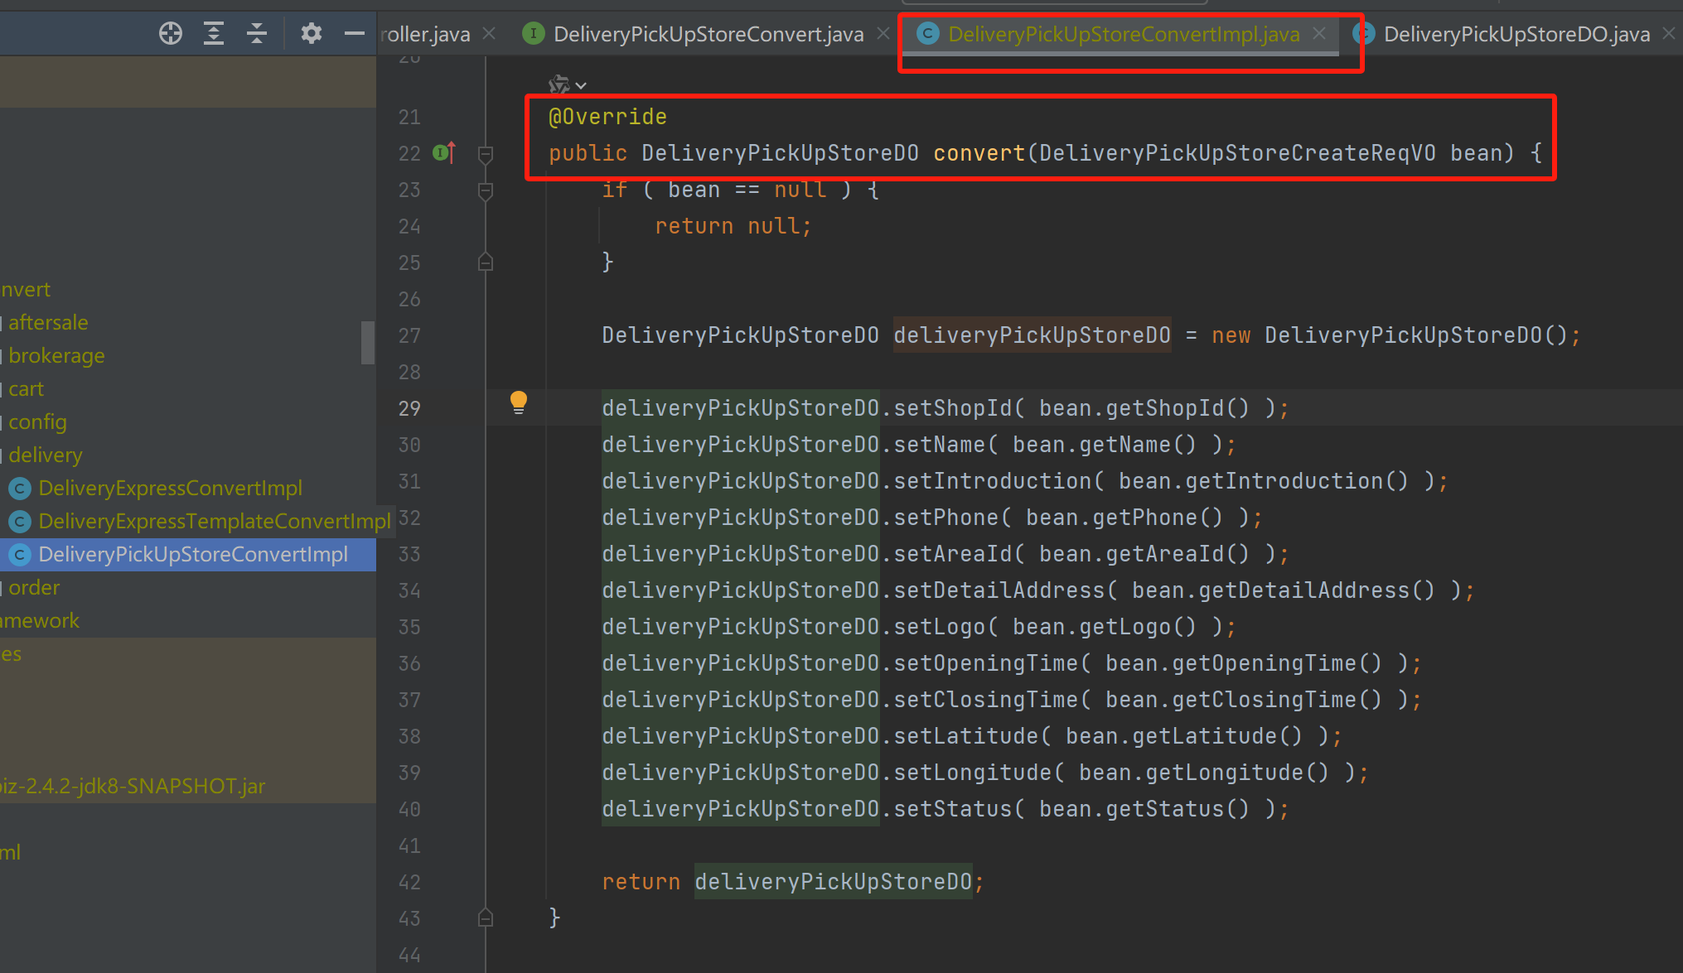
Task: Collapse convert method fold marker on line 22
Action: [x=486, y=153]
